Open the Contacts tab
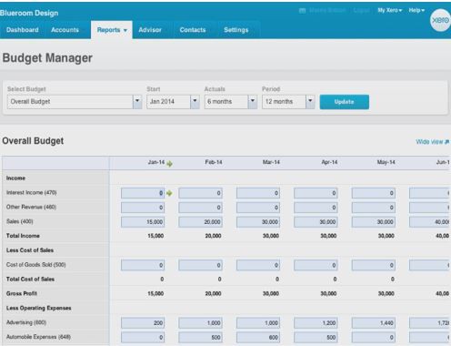Screen dimensions: 451x346 (x=193, y=30)
